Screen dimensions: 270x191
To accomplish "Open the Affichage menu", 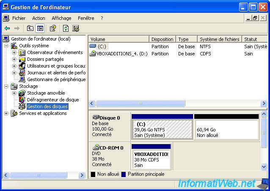I will pos(61,18).
